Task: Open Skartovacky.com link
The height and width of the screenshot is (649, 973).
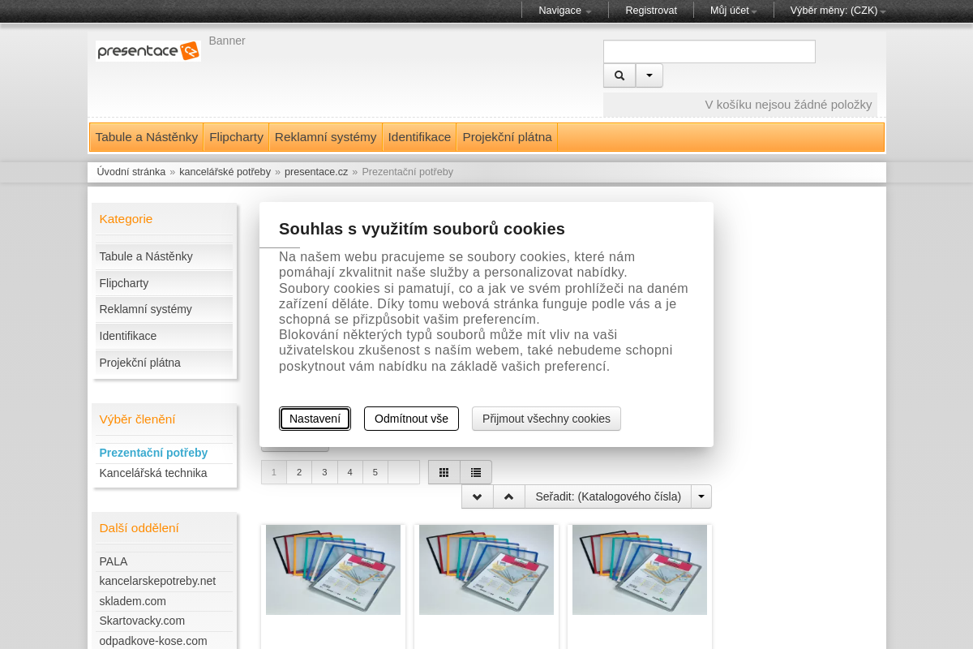Action: pos(142,621)
